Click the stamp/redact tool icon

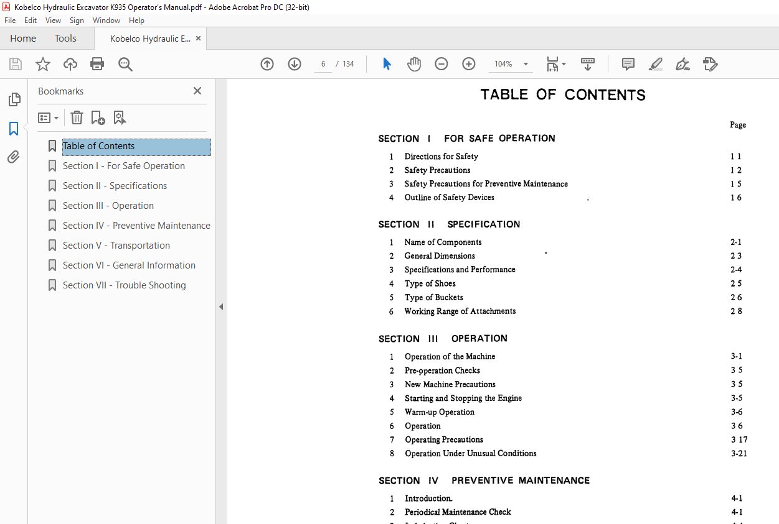tap(710, 64)
